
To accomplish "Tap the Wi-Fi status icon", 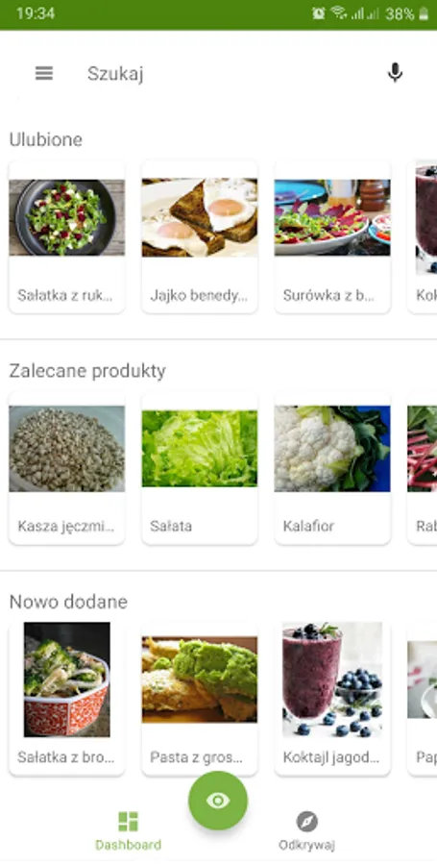I will point(338,13).
